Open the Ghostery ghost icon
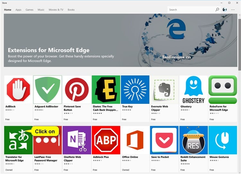 193,89
